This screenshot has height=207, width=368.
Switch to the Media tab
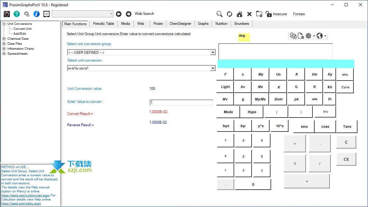(125, 24)
